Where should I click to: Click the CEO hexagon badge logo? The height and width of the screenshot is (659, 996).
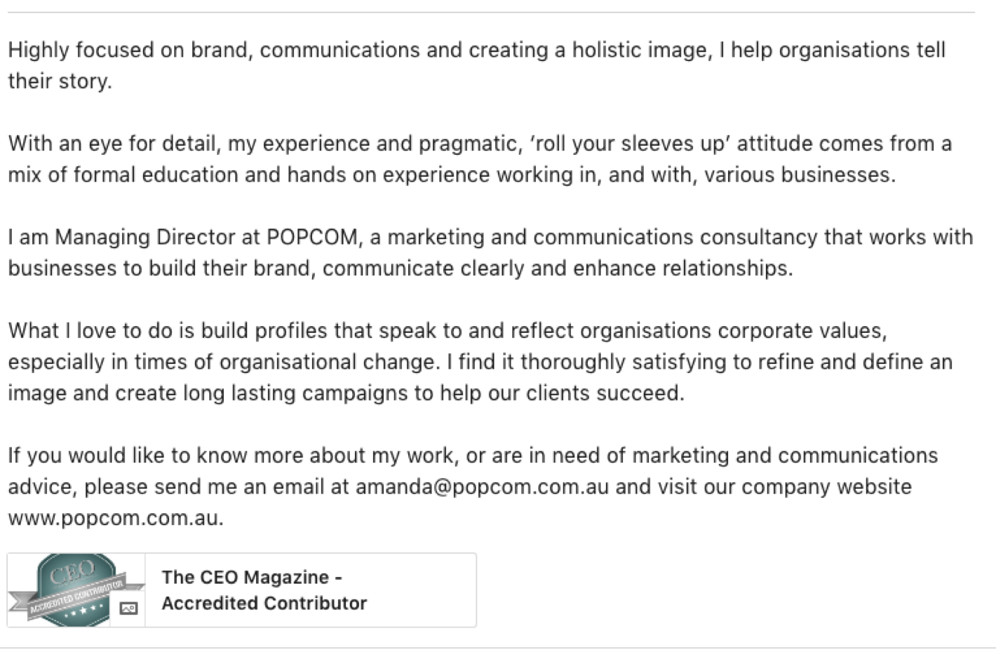[76, 590]
